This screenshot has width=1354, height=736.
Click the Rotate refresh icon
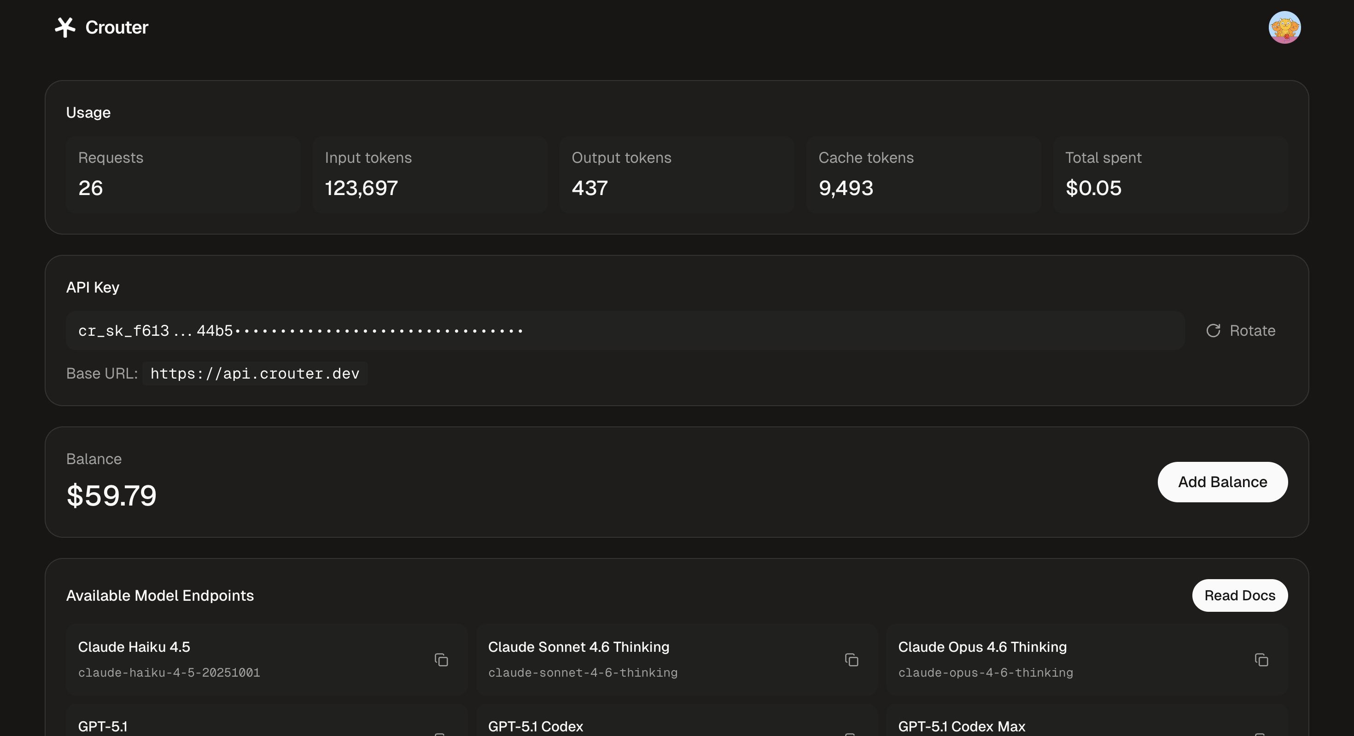[1213, 330]
